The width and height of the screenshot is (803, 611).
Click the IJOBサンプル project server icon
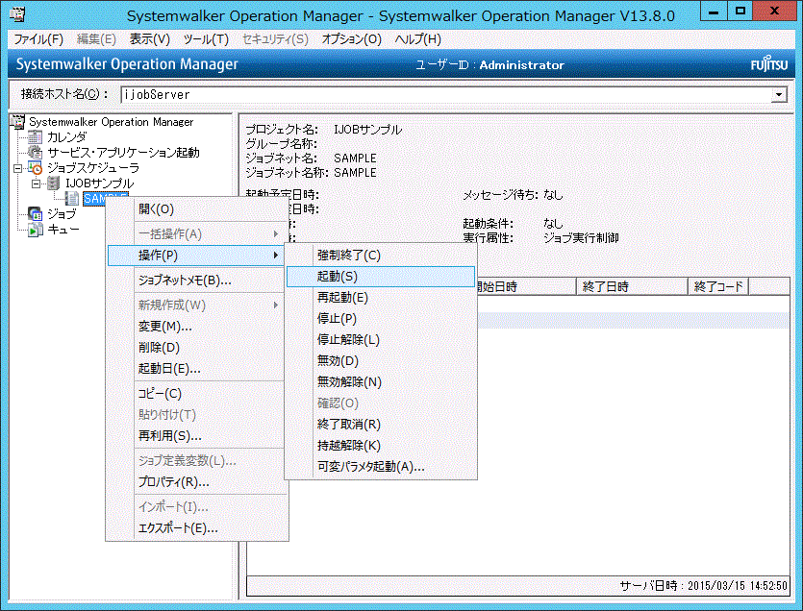point(53,183)
